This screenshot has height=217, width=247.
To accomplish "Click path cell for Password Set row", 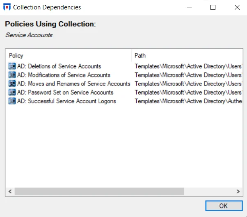I will tap(188, 92).
